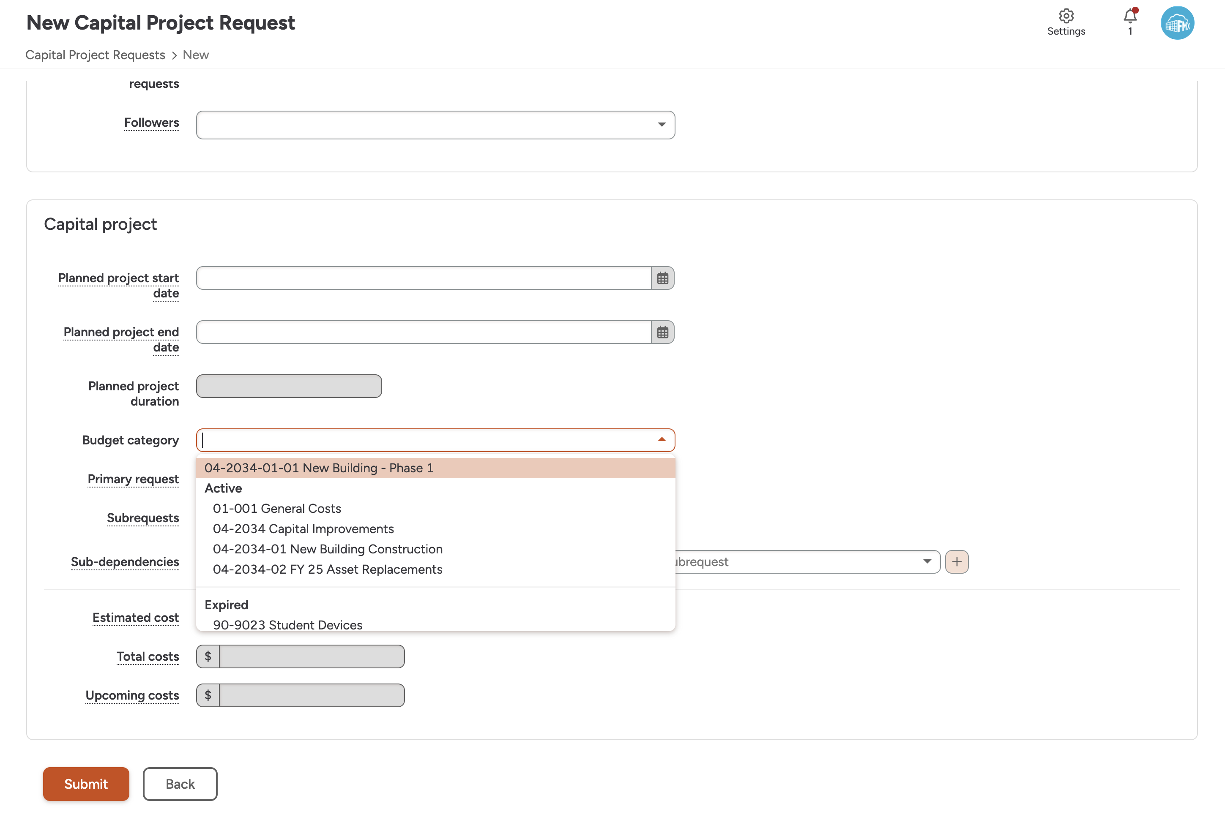The width and height of the screenshot is (1225, 828).
Task: Click the Back button
Action: point(180,784)
